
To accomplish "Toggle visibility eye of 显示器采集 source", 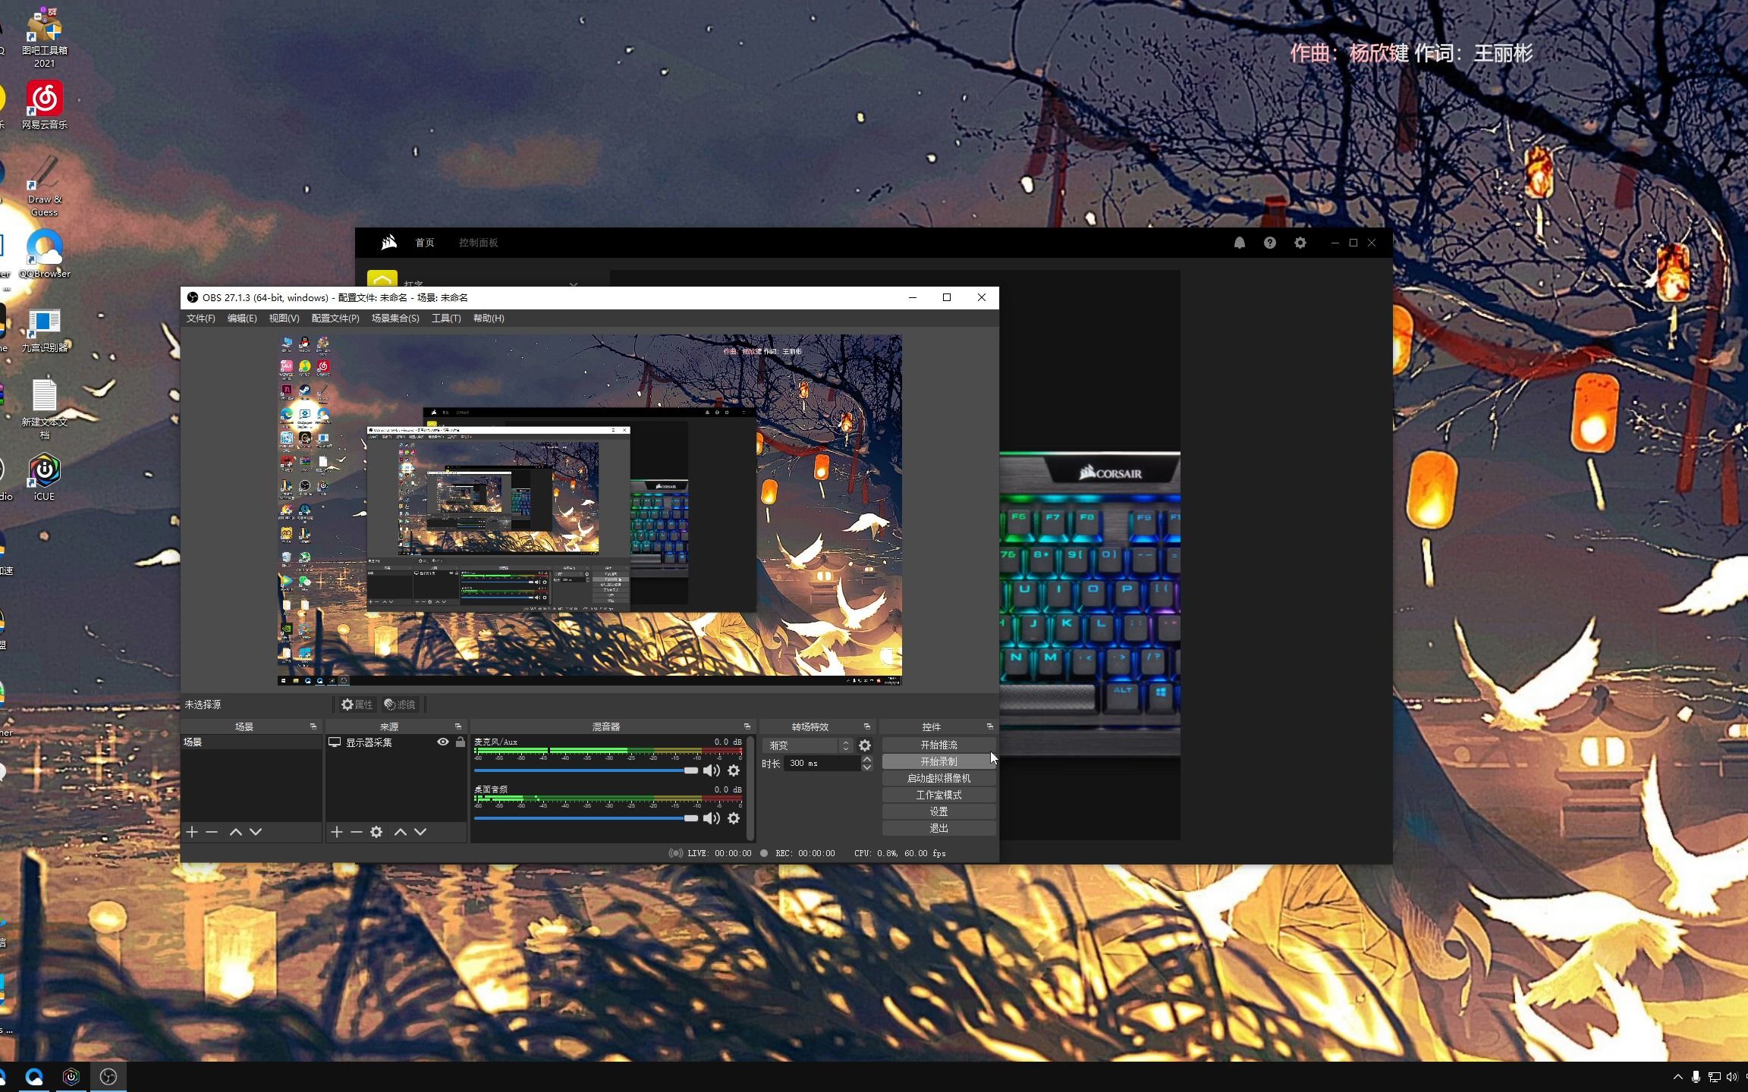I will pos(443,742).
